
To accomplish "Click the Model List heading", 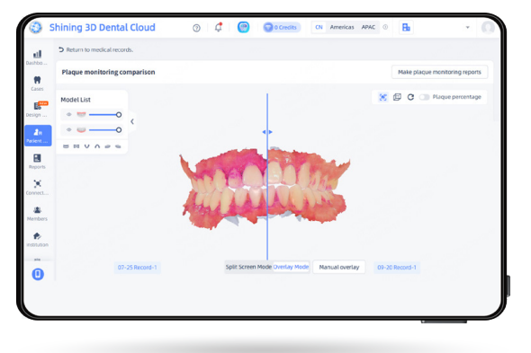I will pyautogui.click(x=76, y=100).
